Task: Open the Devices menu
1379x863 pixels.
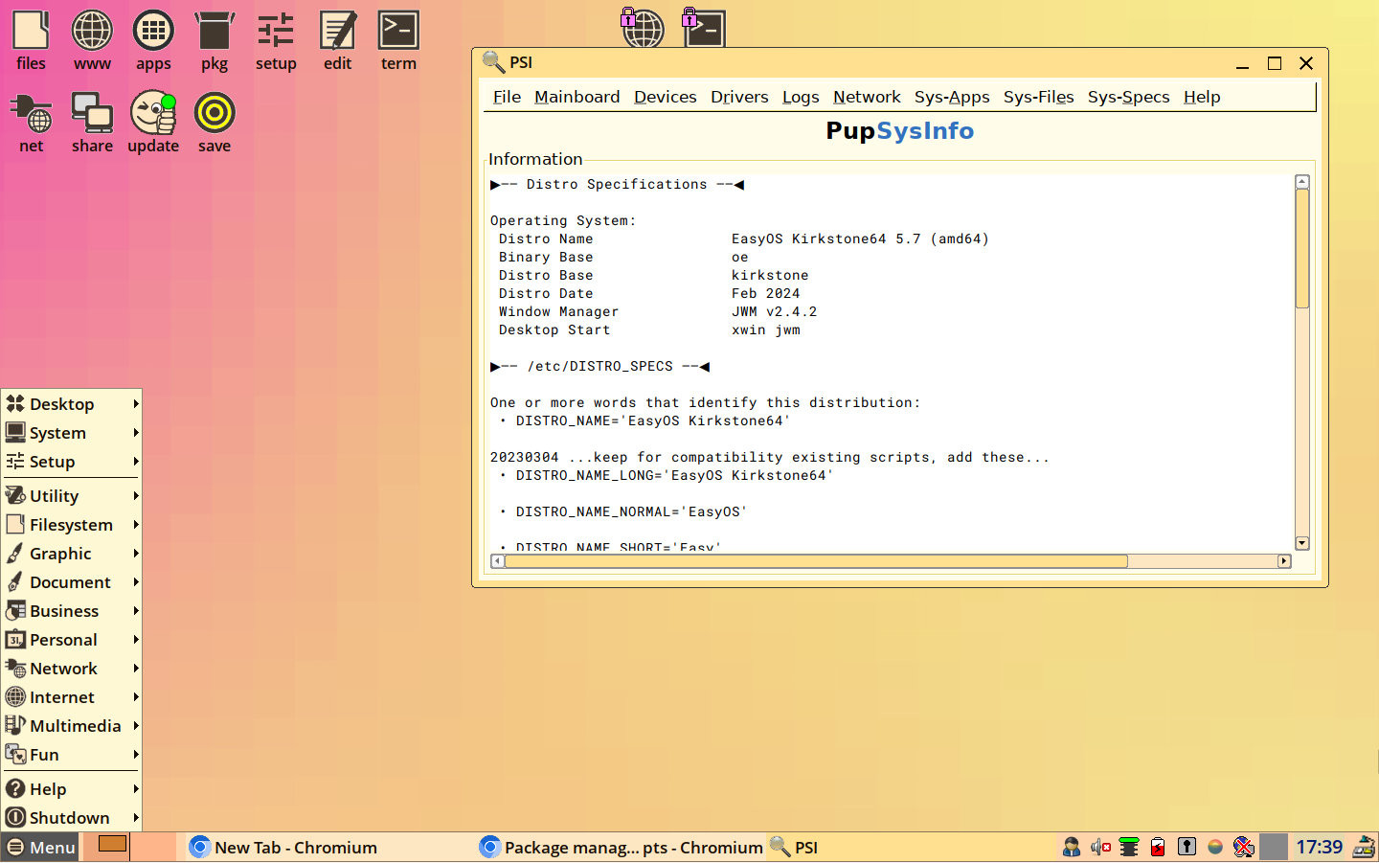Action: tap(665, 97)
